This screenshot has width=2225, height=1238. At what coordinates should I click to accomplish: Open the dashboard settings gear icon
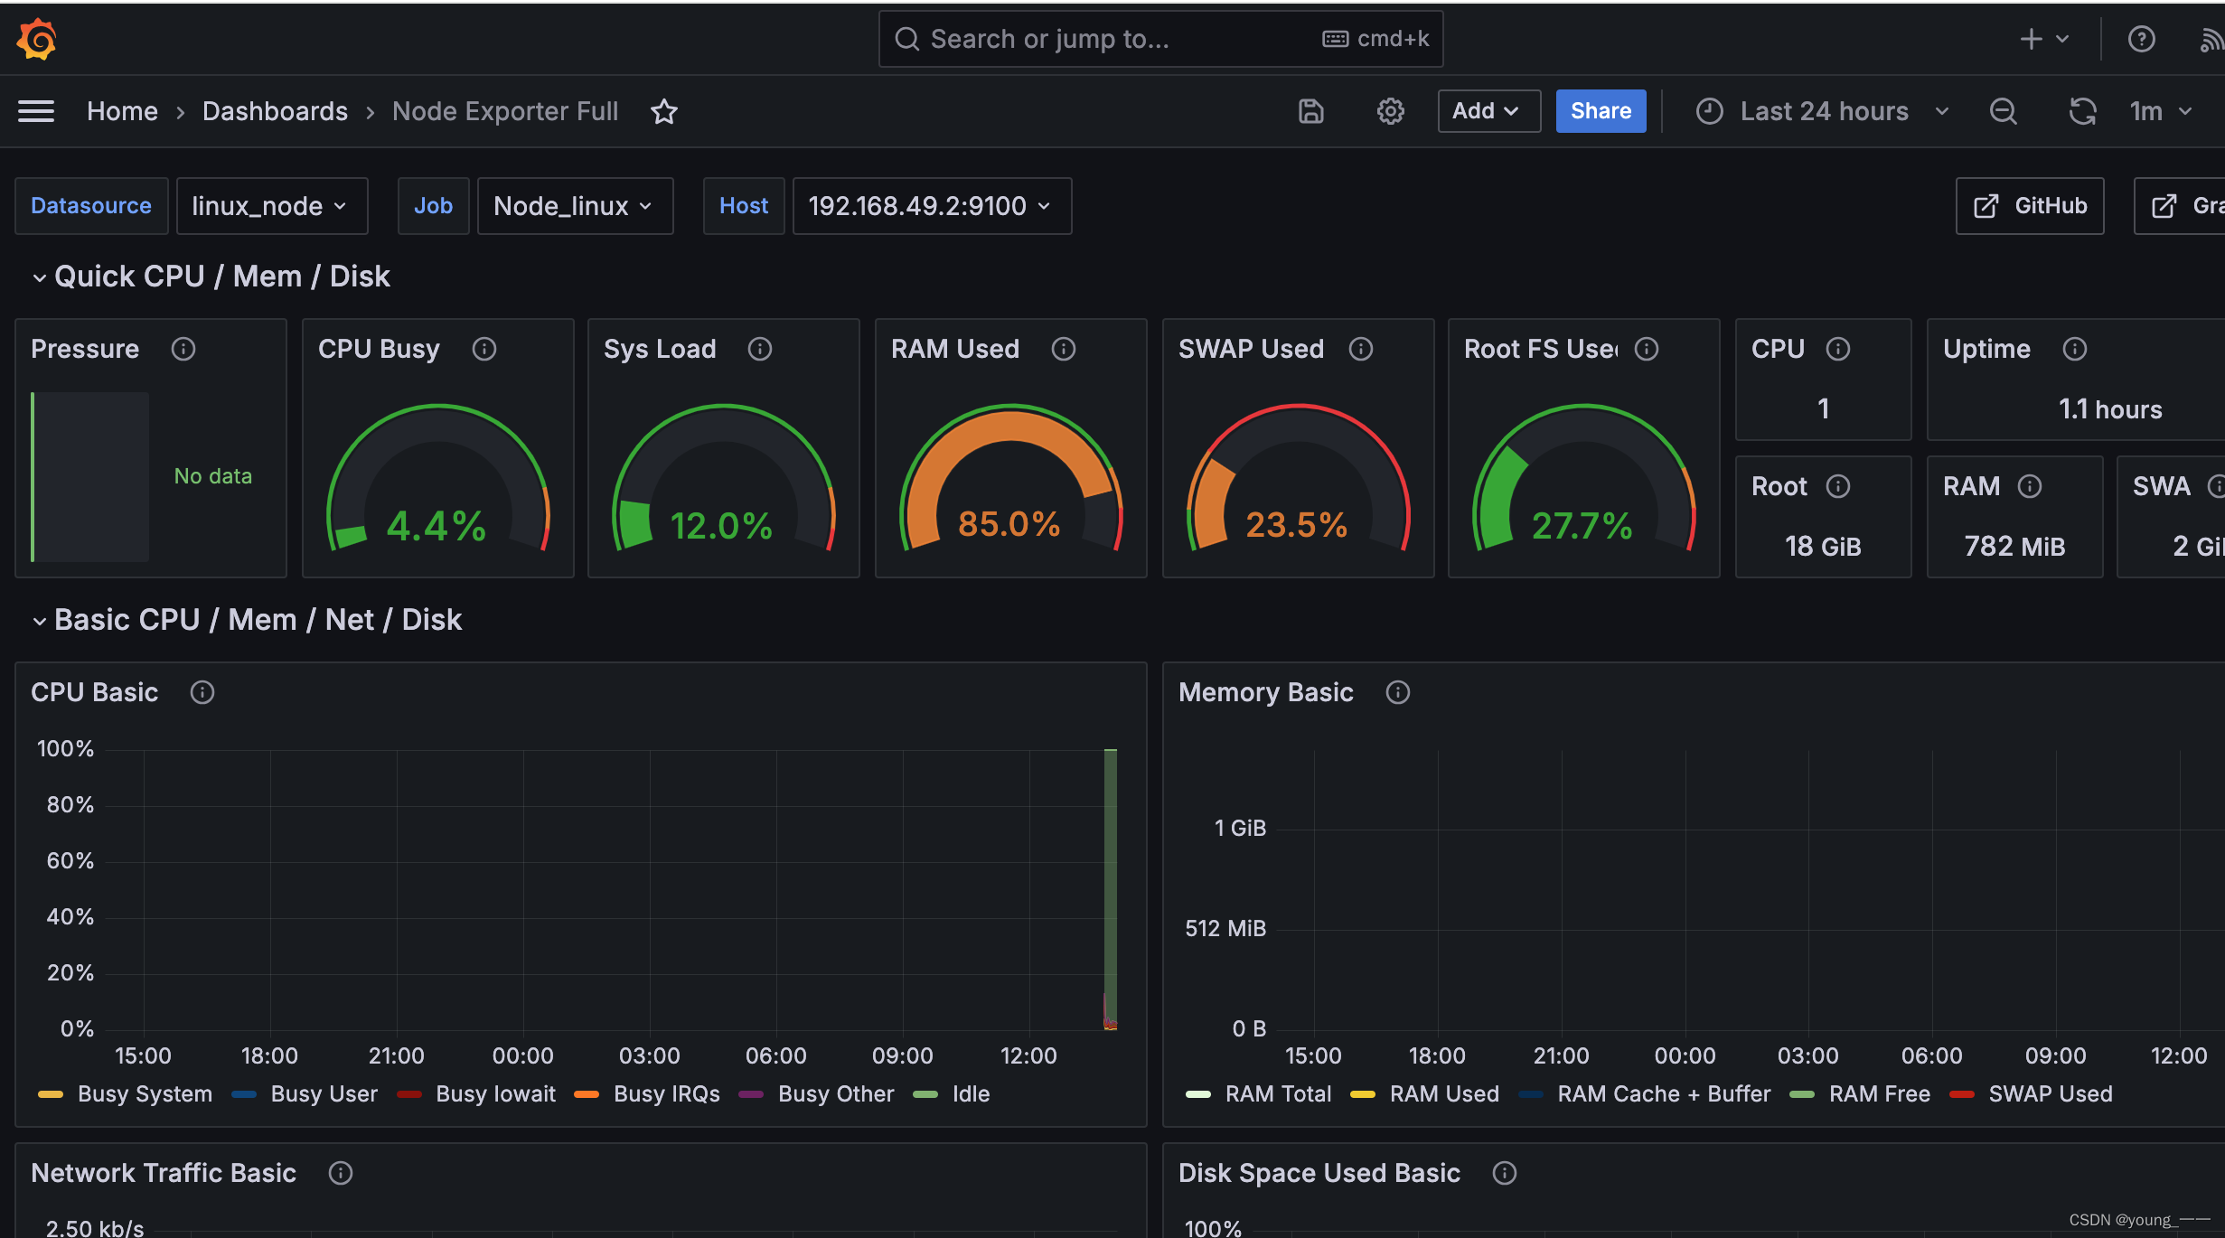point(1390,109)
